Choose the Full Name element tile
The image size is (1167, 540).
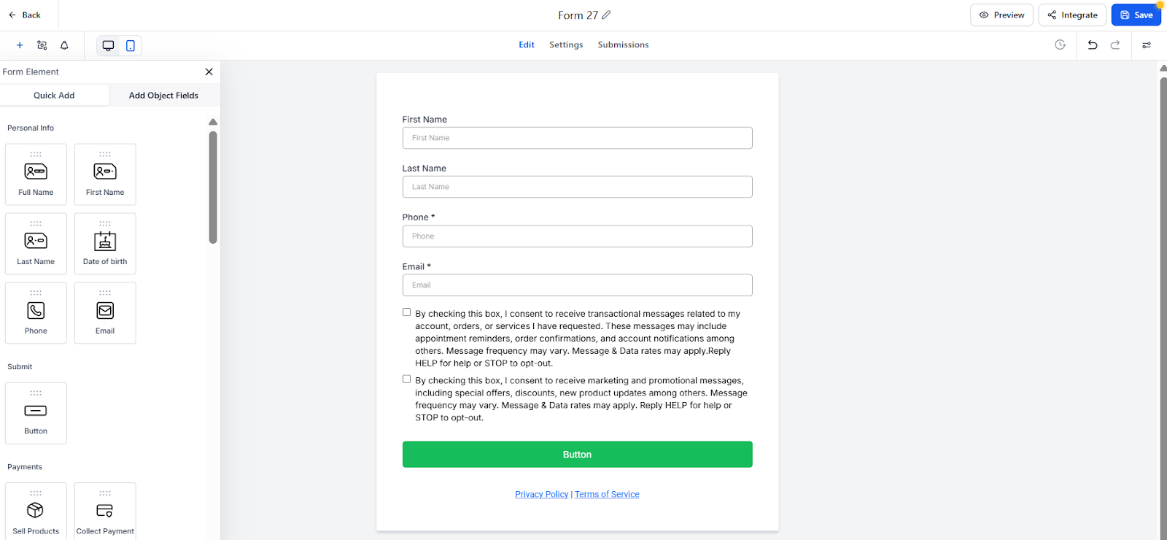[x=36, y=174]
